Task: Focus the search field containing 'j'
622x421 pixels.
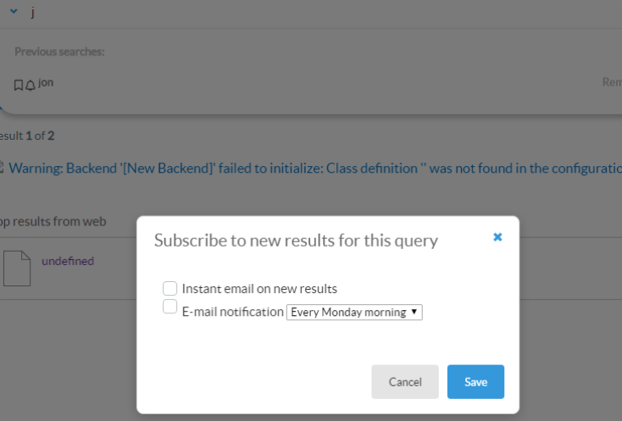Action: 254,14
